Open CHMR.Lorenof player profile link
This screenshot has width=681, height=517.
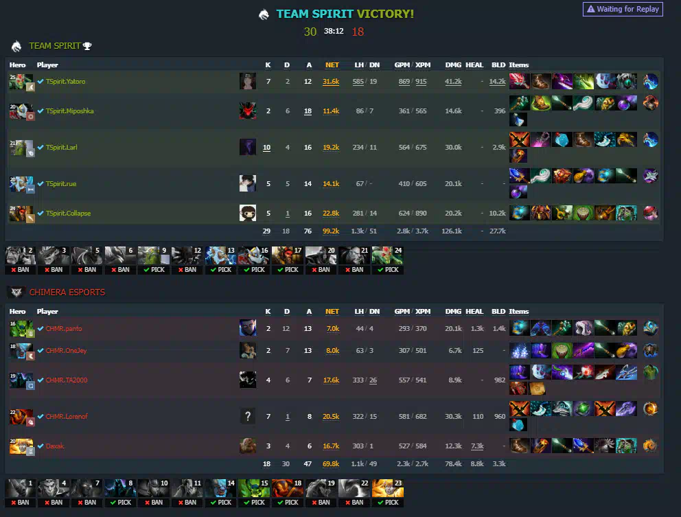67,416
